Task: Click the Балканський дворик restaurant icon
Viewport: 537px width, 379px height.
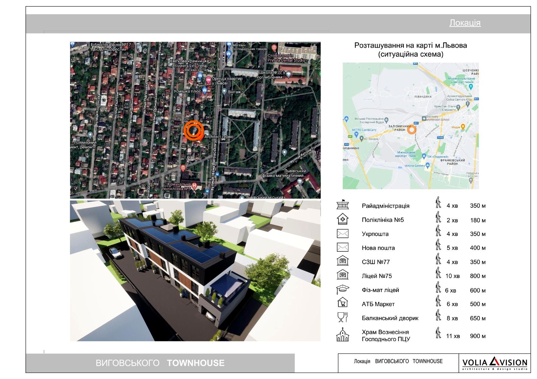Action: [342, 317]
